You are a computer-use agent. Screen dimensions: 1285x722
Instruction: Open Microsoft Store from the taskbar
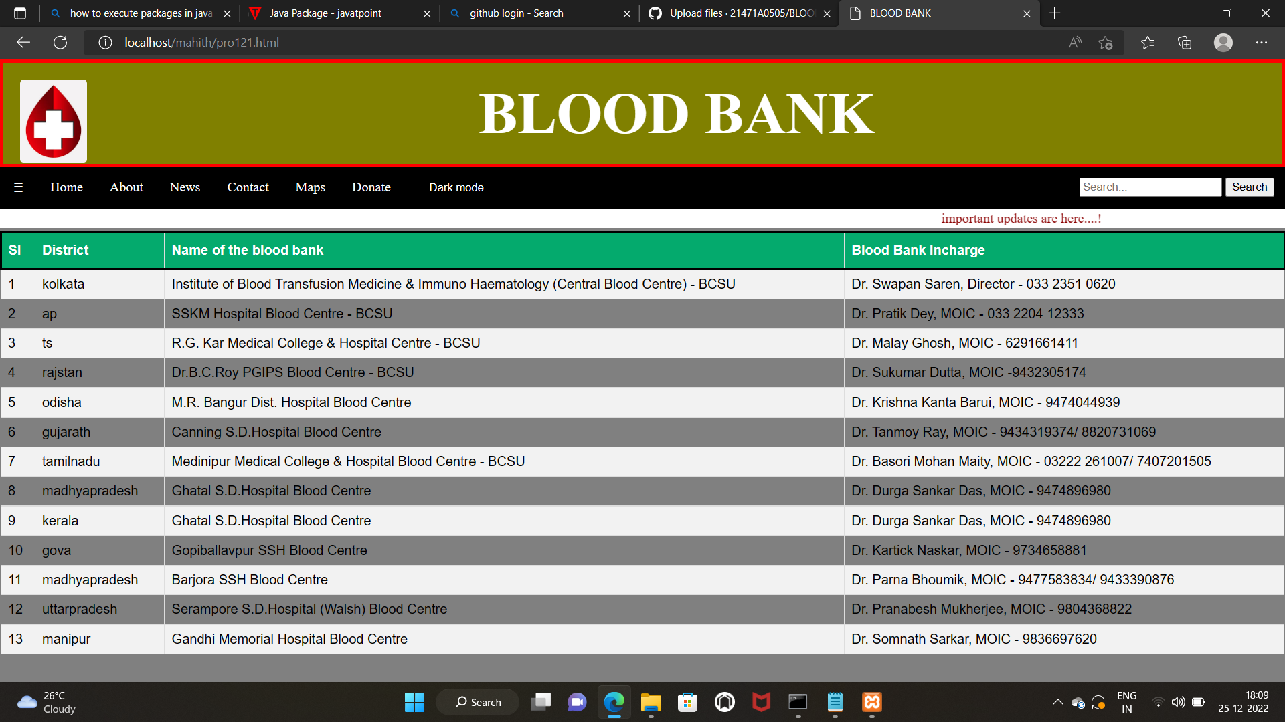(x=687, y=702)
